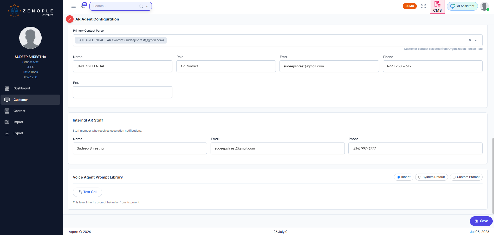
Task: Open the apps grid with 112 badge
Action: click(83, 6)
